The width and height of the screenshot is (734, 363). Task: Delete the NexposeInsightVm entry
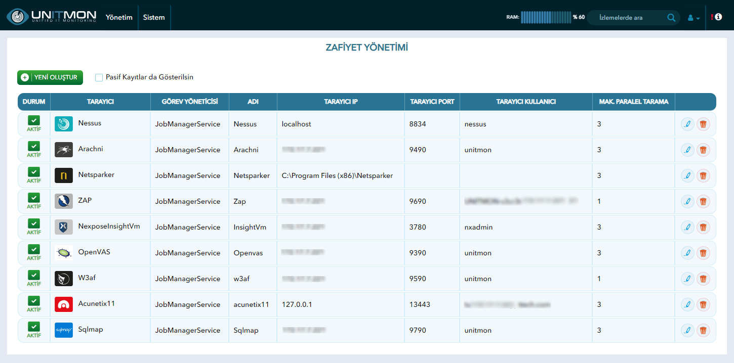[703, 227]
